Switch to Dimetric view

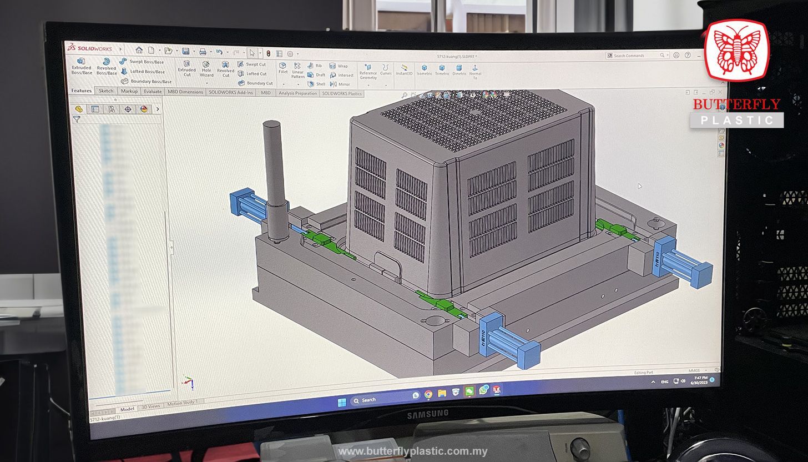[459, 71]
